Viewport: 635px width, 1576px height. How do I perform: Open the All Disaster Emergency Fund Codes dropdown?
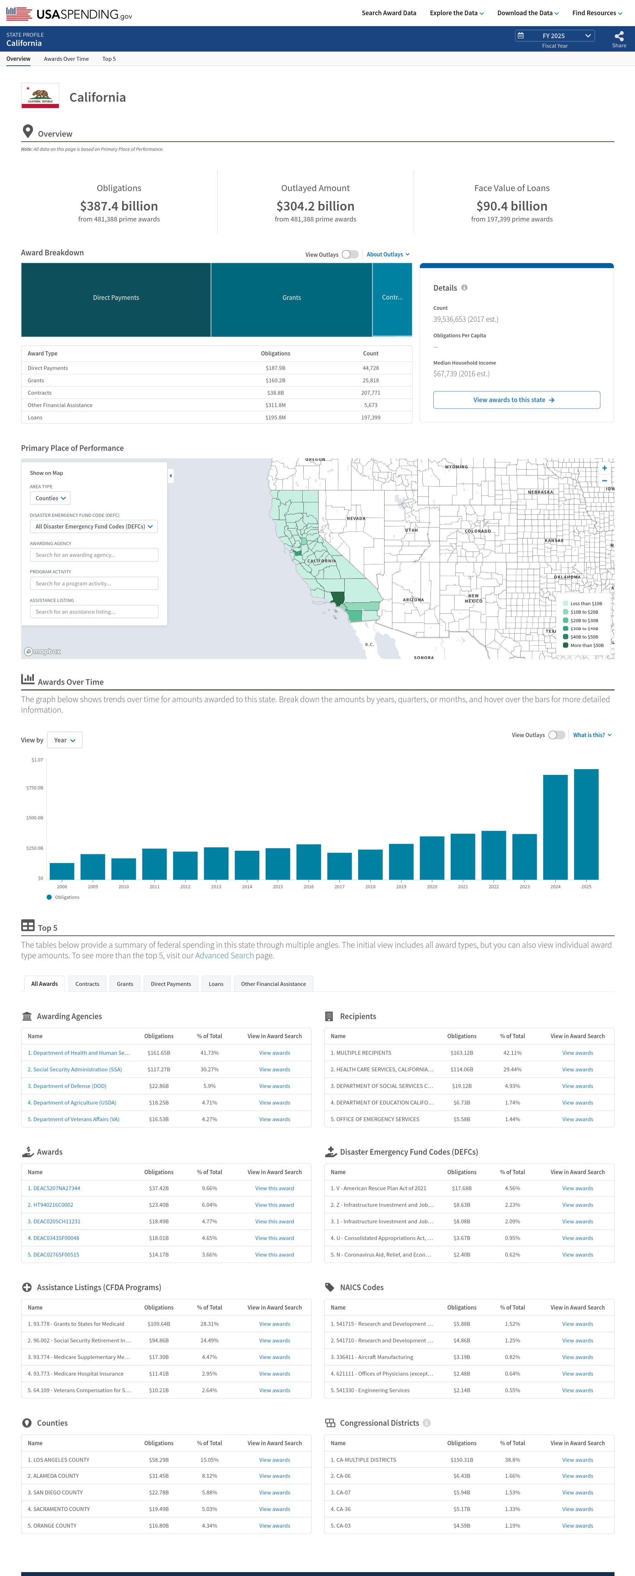[x=94, y=527]
